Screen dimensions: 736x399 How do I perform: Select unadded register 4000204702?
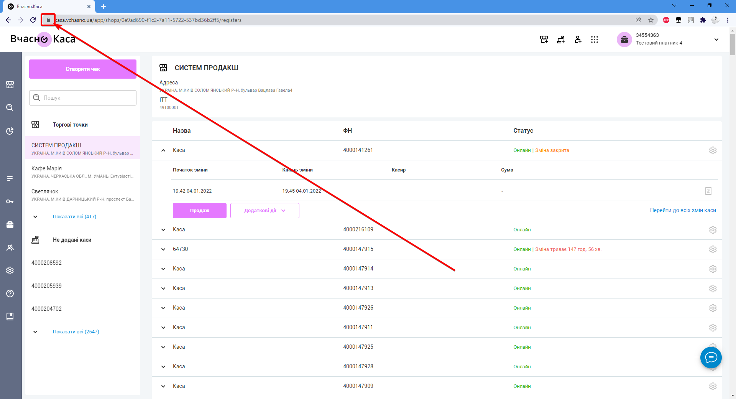(46, 309)
